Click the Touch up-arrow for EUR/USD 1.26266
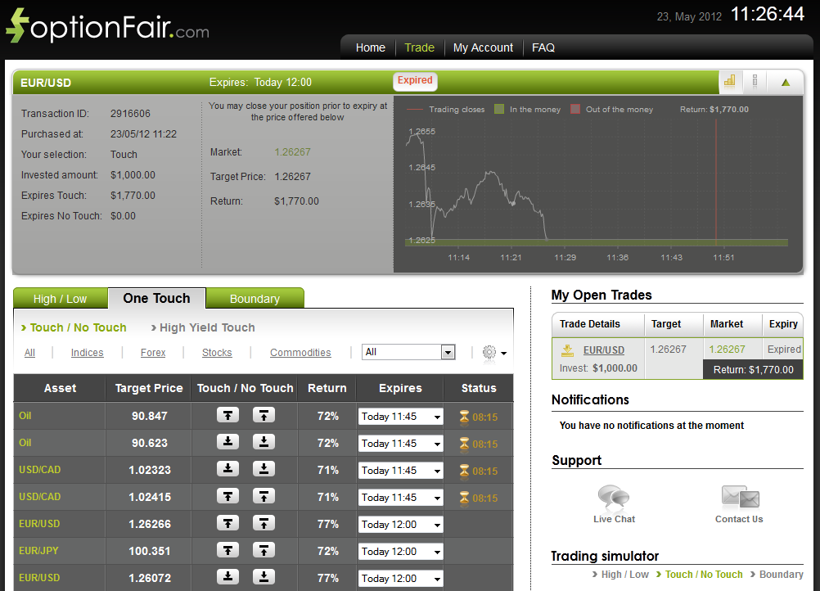The width and height of the screenshot is (820, 591). (228, 524)
